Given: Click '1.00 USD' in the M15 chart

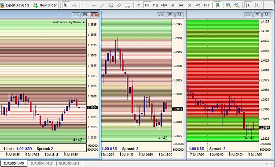Looking at the screenshot, I should [110, 149].
